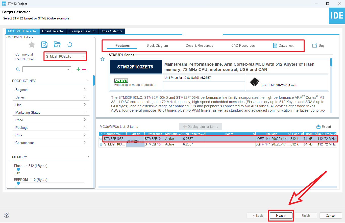Click the green plus icon
The width and height of the screenshot is (345, 223).
(78, 69)
